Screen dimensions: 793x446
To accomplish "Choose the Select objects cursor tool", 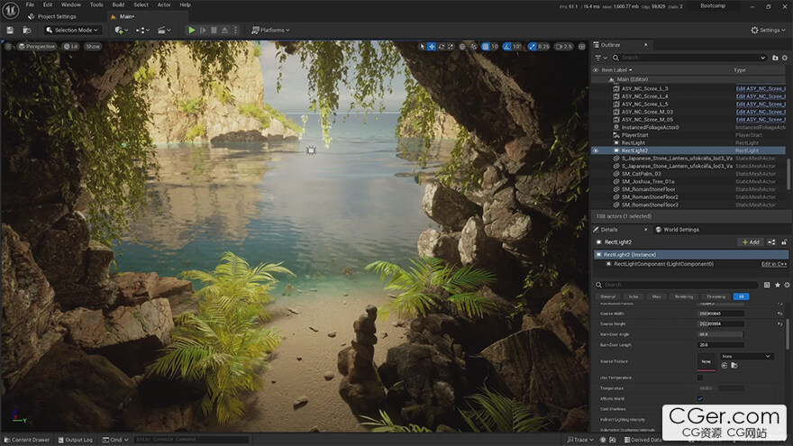I will [x=423, y=47].
